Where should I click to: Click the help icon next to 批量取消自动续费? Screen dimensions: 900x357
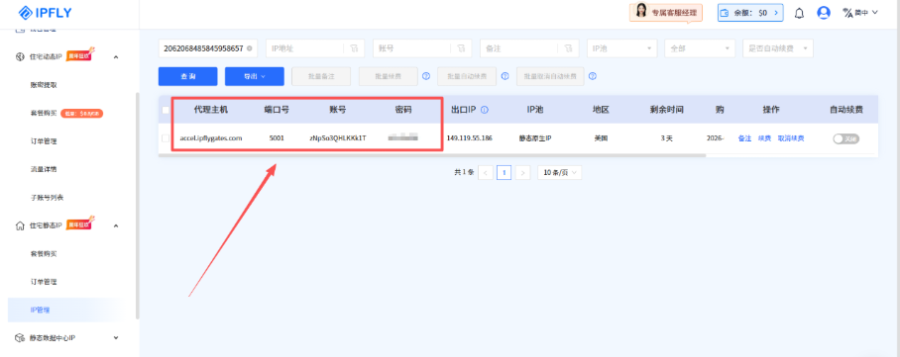[593, 76]
